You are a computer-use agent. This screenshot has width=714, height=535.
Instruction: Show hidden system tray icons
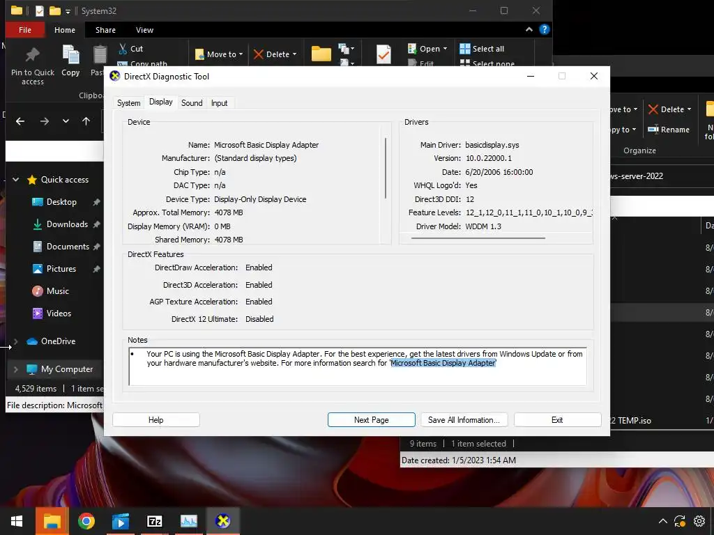pos(663,521)
